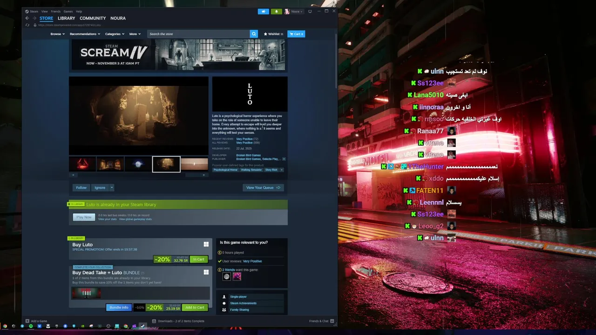The width and height of the screenshot is (596, 335).
Task: Expand the Browse dropdown in store nav
Action: coord(57,34)
